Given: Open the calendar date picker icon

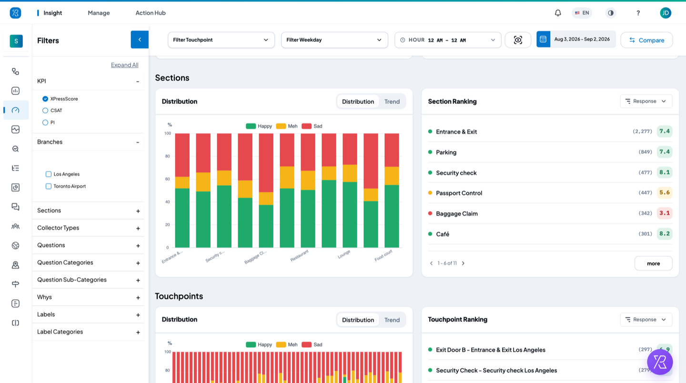Looking at the screenshot, I should point(543,39).
